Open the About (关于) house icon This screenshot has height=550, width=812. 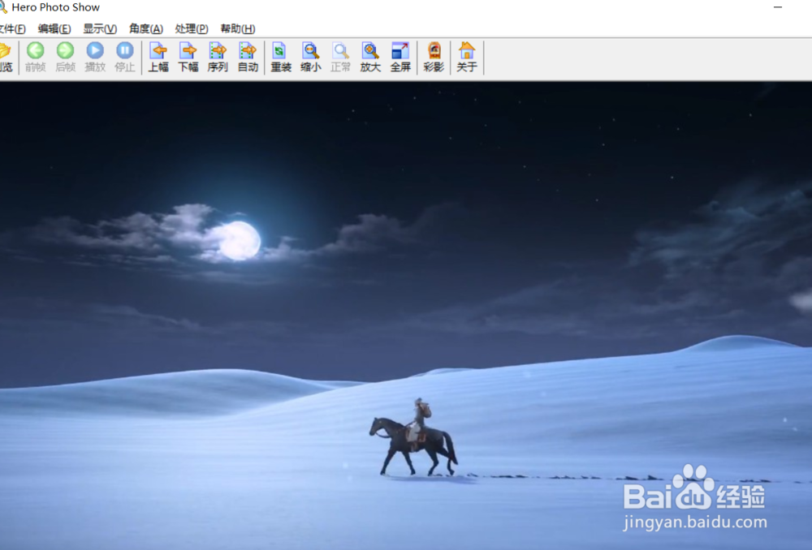(x=467, y=57)
